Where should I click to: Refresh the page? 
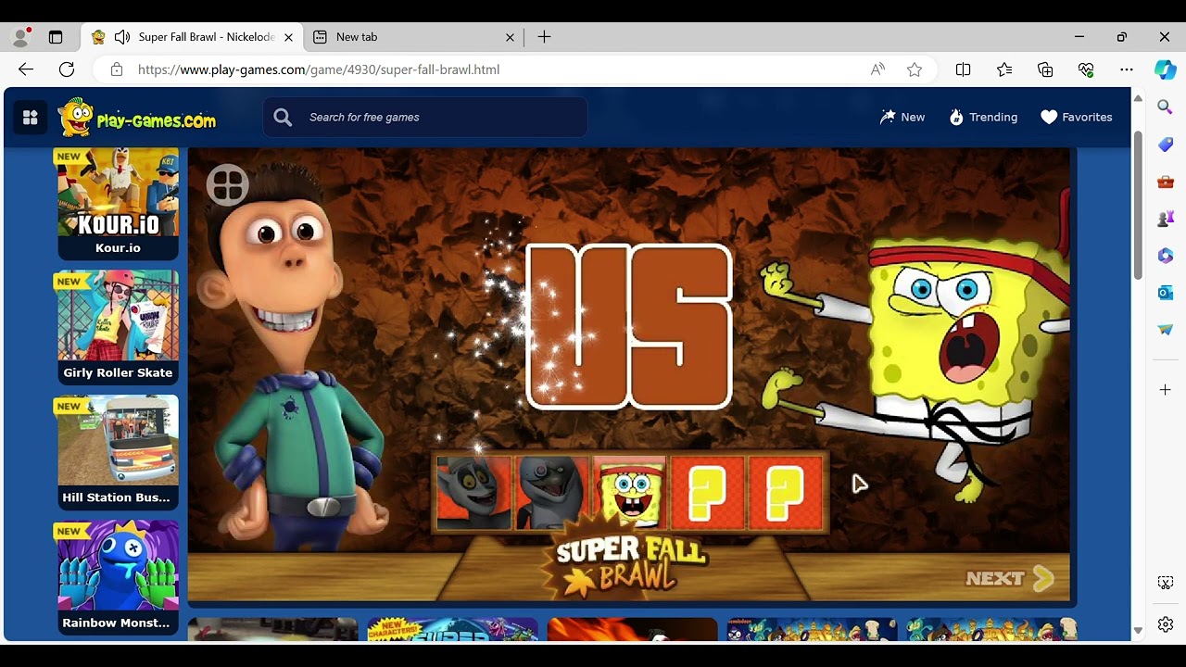tap(67, 69)
